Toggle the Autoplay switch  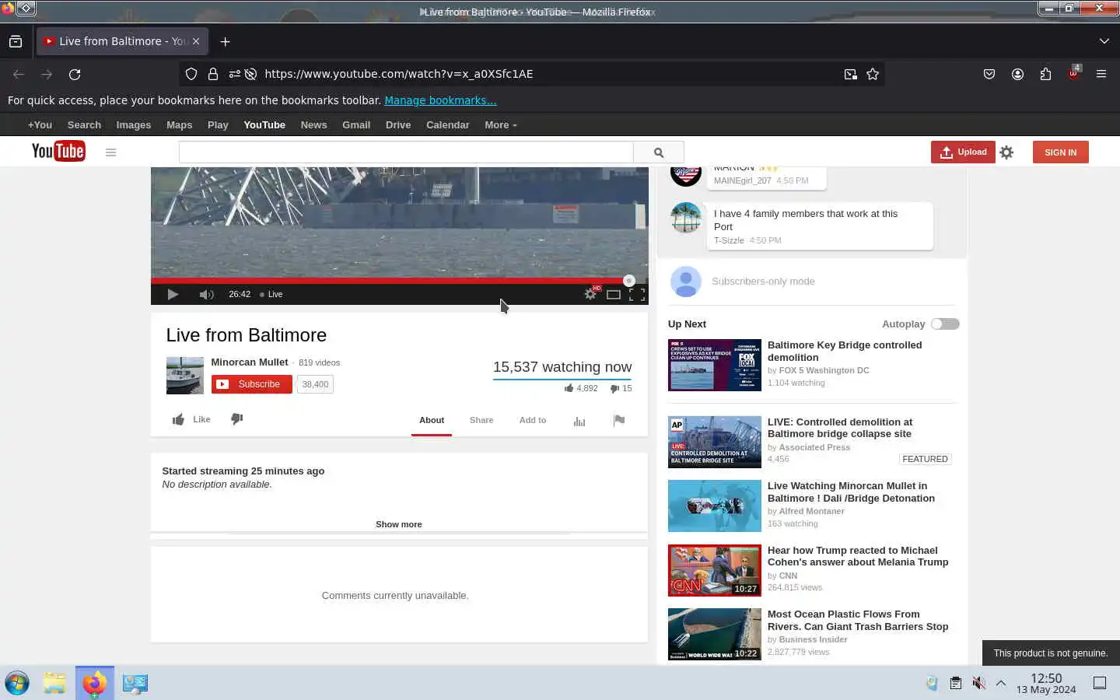(945, 324)
